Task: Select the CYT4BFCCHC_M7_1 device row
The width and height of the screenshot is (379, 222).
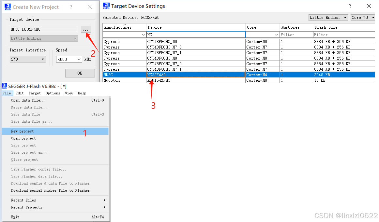Action: 238,69
